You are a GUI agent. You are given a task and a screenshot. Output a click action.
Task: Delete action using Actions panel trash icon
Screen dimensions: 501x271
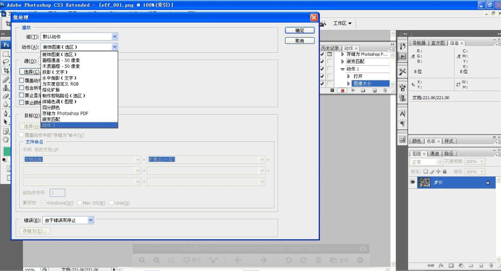[384, 91]
